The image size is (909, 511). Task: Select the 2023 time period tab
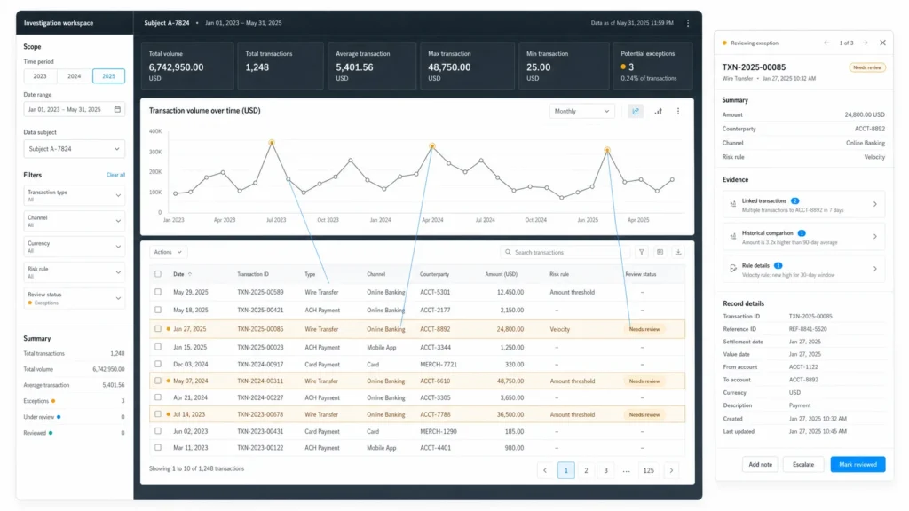tap(40, 76)
